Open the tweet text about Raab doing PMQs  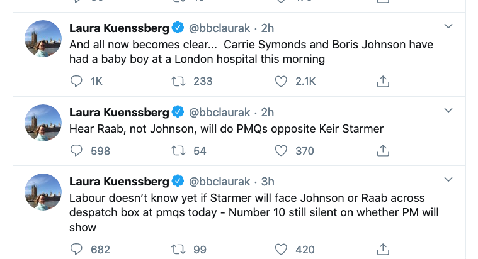click(x=226, y=129)
